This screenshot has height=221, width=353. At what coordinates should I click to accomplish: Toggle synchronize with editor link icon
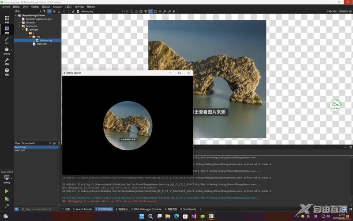click(x=49, y=11)
